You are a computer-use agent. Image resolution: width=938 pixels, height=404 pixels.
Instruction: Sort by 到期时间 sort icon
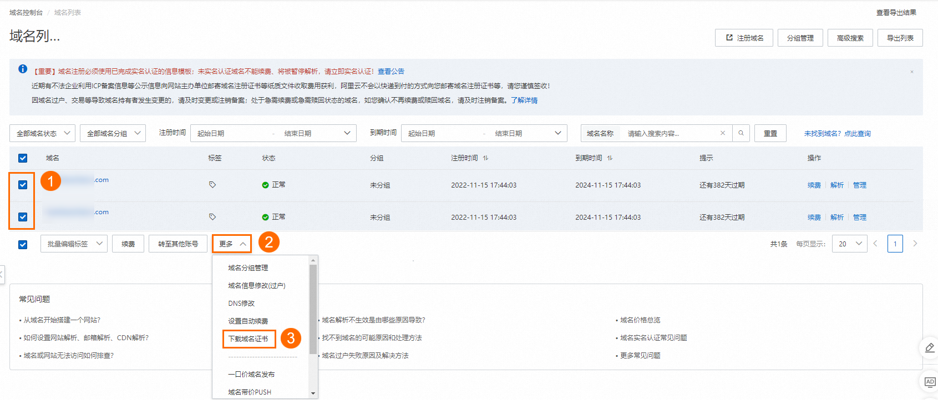pos(610,158)
